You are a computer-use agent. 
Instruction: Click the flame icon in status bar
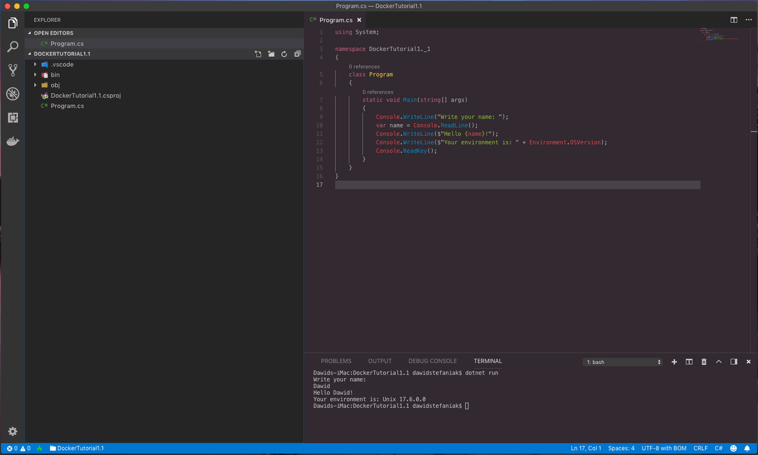pyautogui.click(x=39, y=448)
